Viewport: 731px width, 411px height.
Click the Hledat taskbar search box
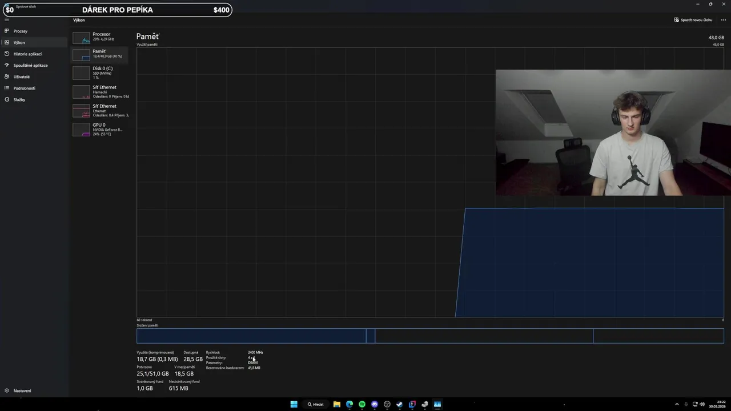click(316, 404)
